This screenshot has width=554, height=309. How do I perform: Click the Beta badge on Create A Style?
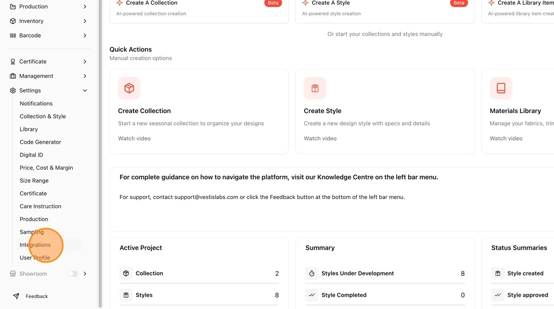click(459, 3)
